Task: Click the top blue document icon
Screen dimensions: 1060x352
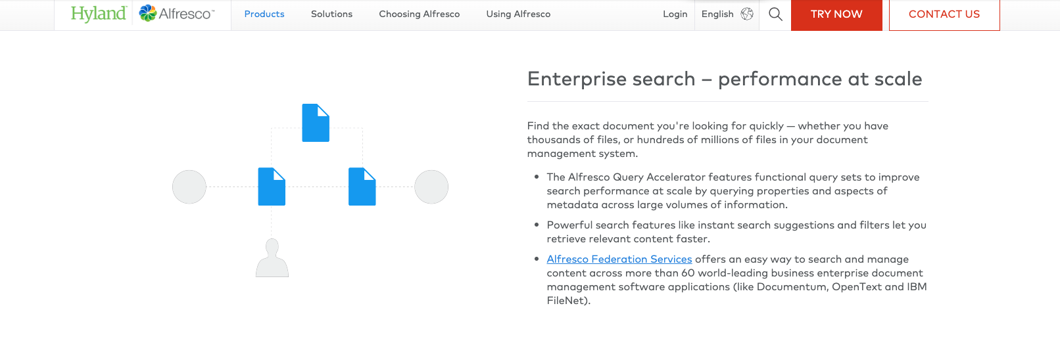Action: [316, 123]
